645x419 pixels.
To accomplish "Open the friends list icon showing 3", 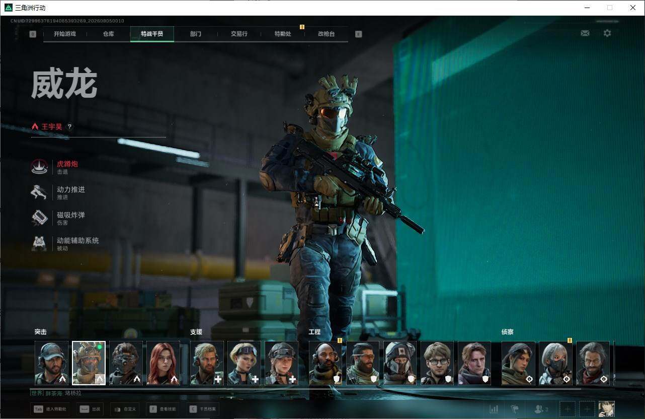I will pos(541,409).
